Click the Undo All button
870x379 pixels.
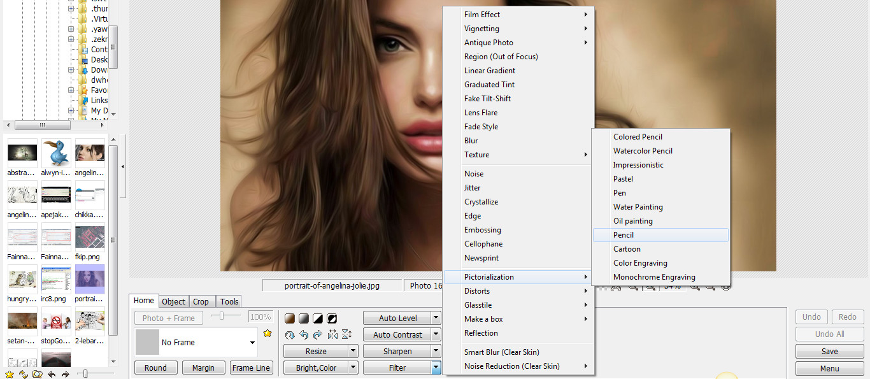click(x=829, y=334)
